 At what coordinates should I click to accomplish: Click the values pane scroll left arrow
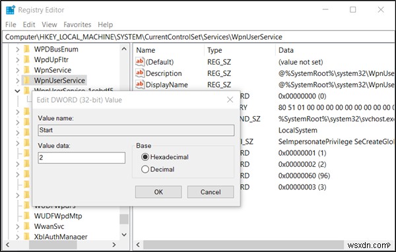[x=138, y=245]
